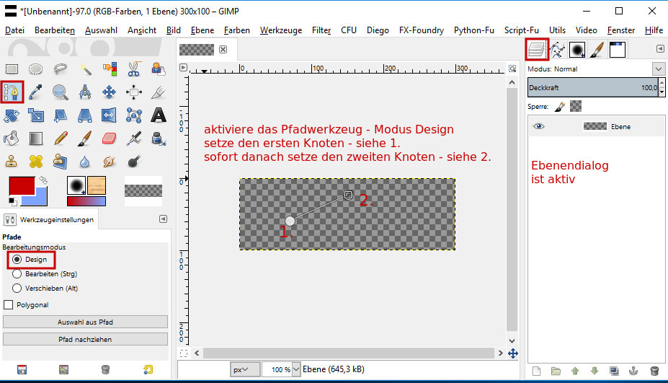Select the Paths tool in toolbox
The height and width of the screenshot is (383, 668).
pos(12,92)
